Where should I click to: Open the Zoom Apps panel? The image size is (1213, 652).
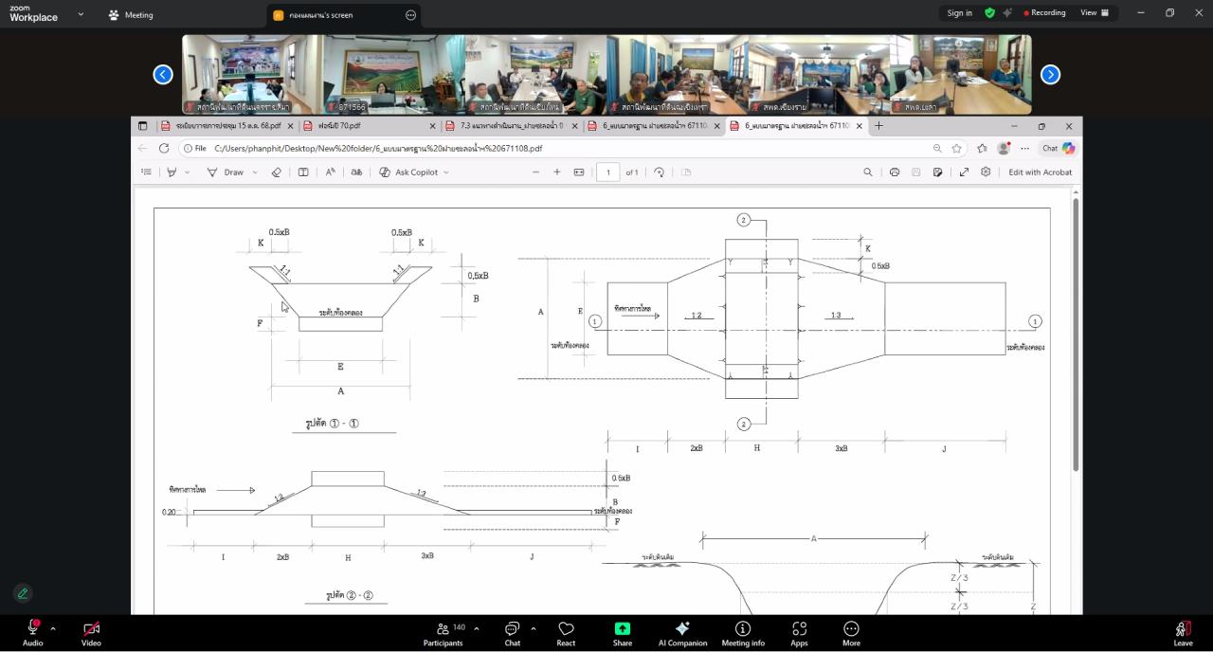point(799,634)
